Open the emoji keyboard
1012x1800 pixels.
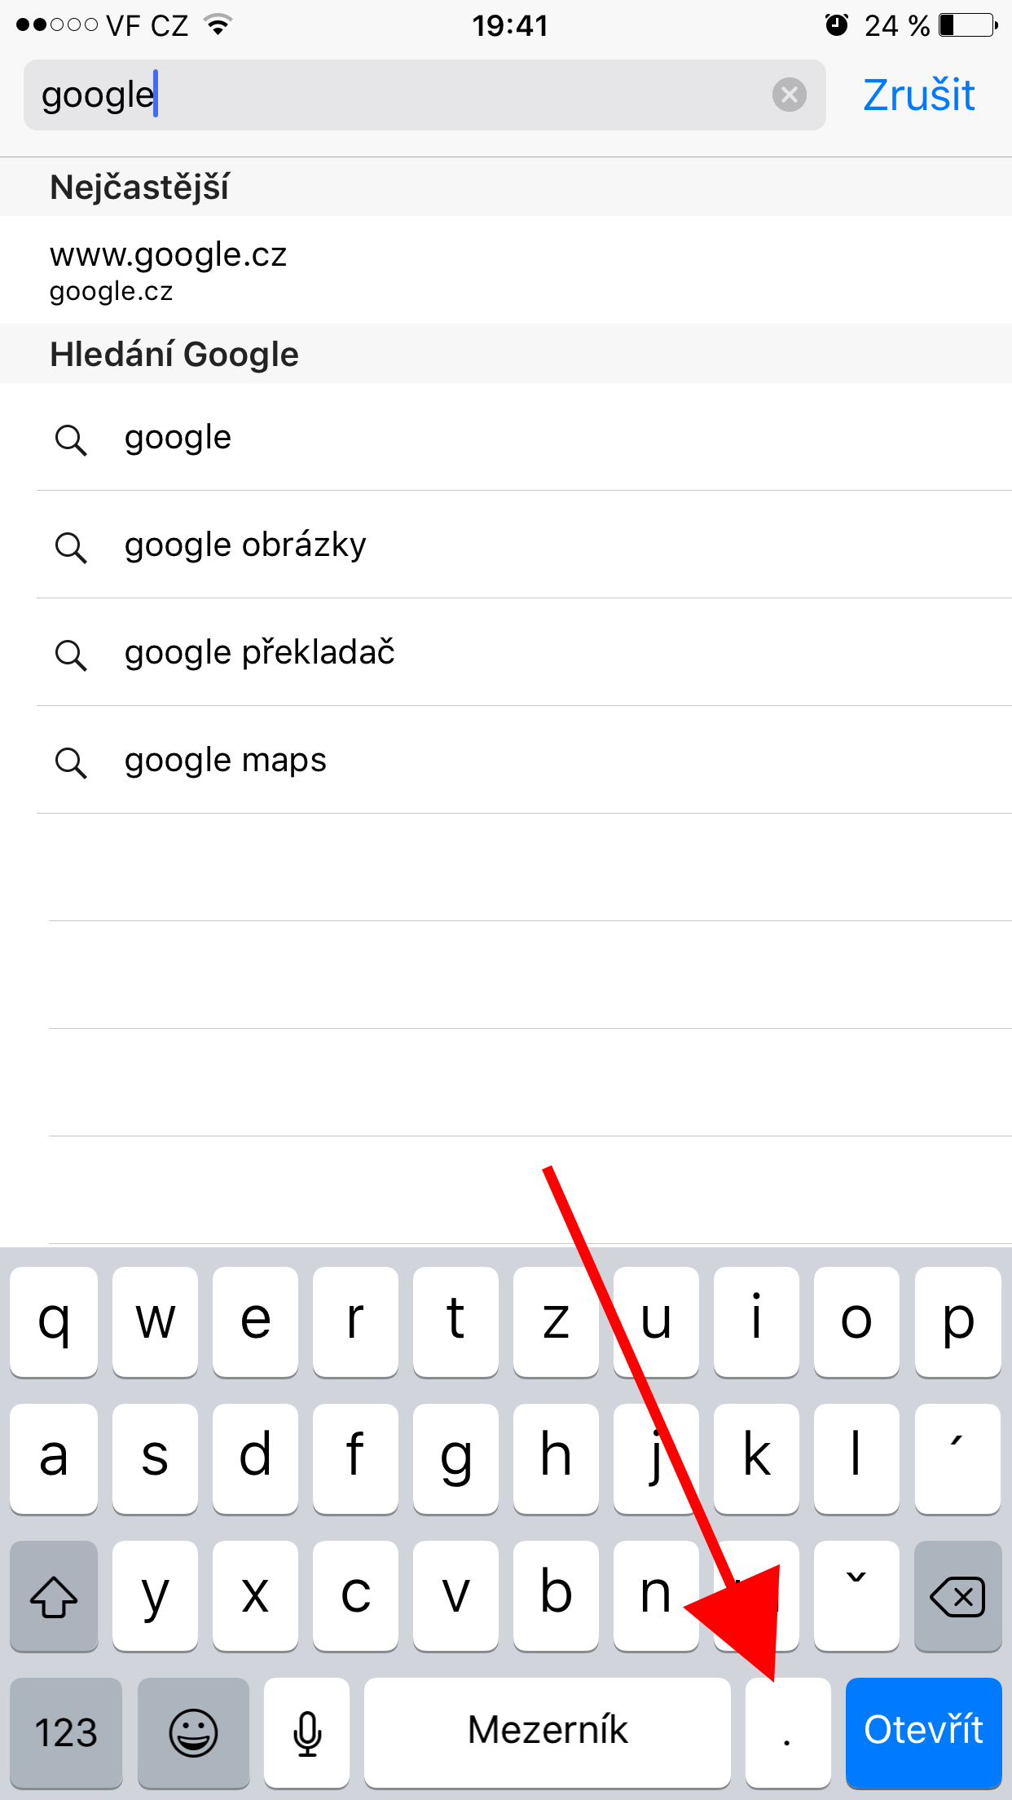193,1731
